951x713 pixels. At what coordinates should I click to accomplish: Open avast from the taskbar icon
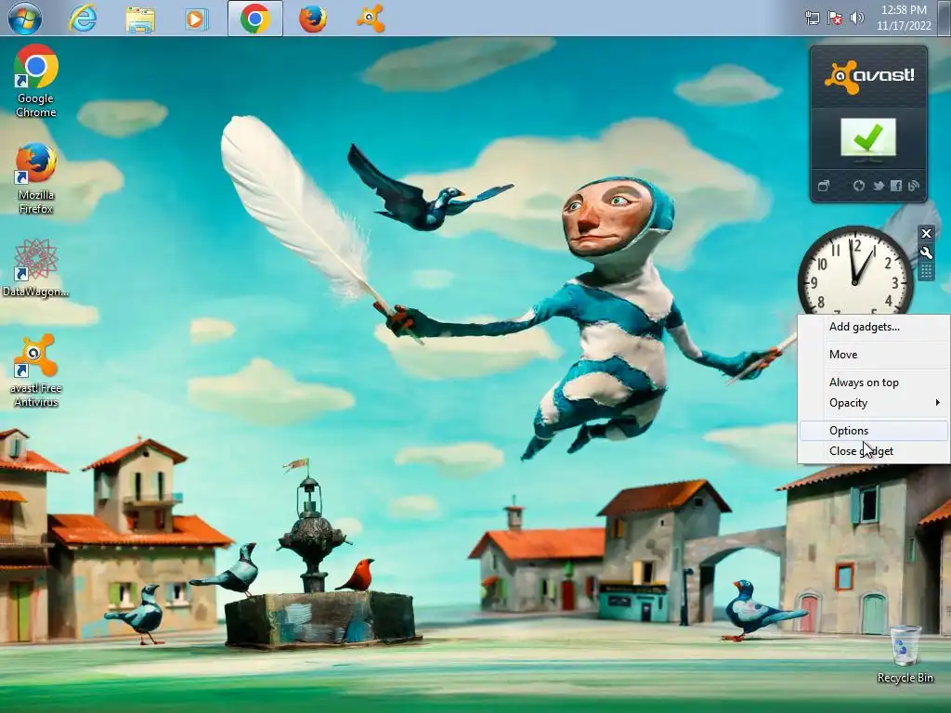[371, 19]
